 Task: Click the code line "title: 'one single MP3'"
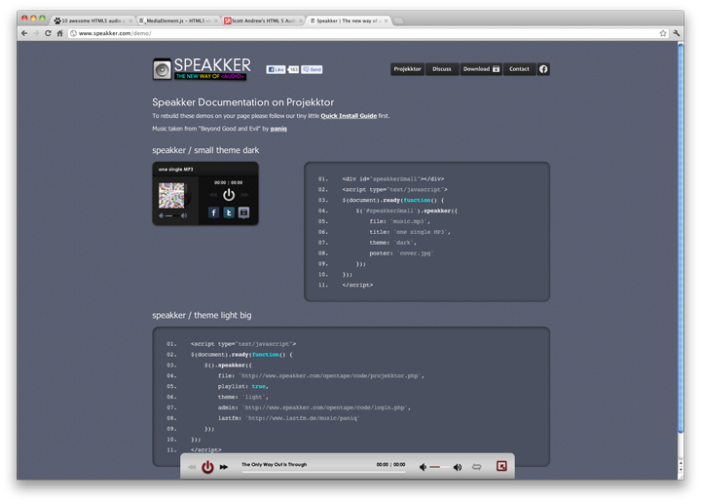[x=410, y=232]
